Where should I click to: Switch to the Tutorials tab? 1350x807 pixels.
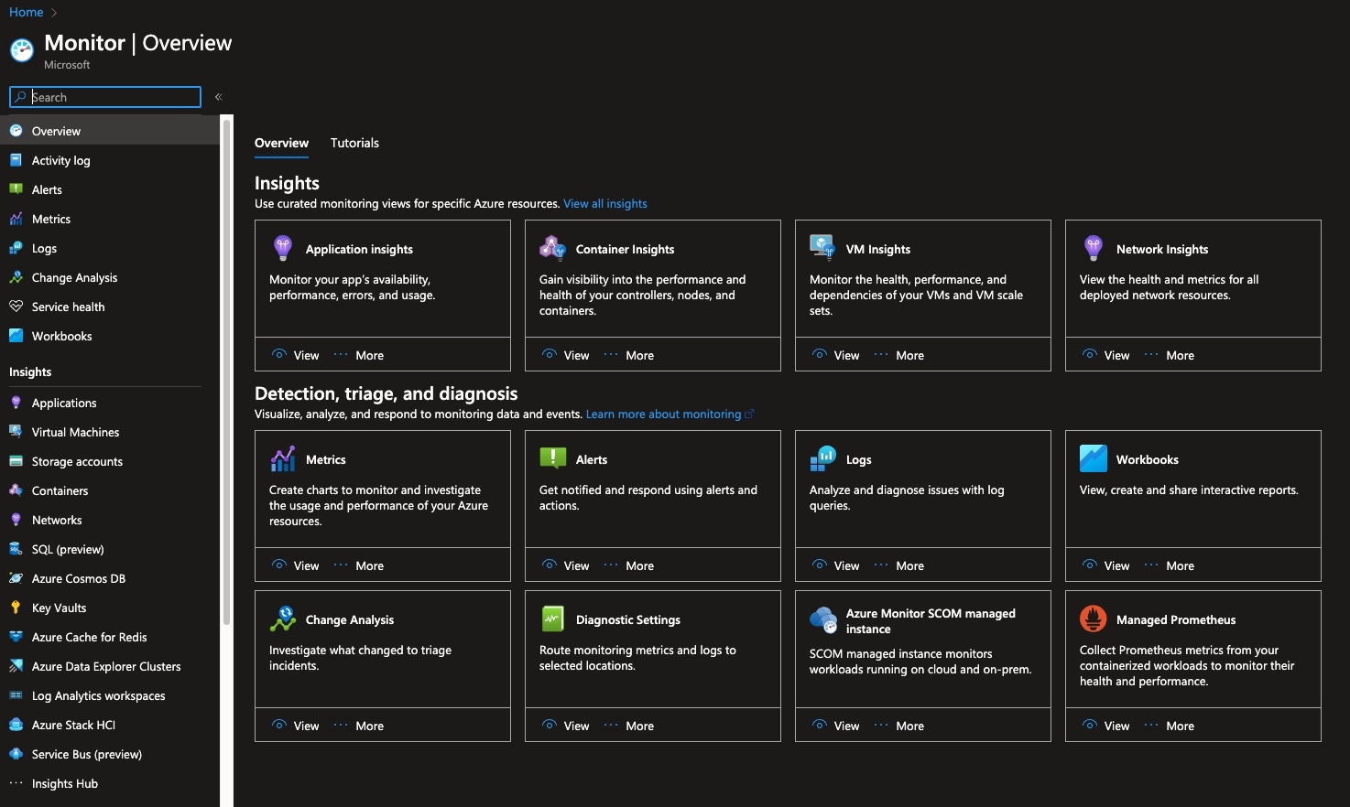[x=354, y=143]
